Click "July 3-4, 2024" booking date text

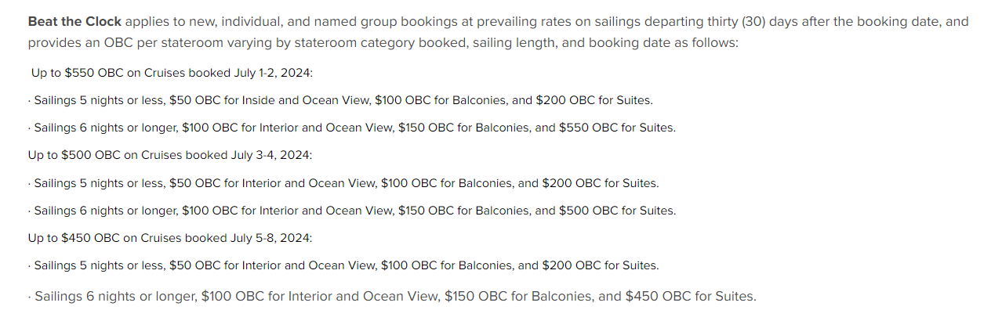click(x=272, y=155)
